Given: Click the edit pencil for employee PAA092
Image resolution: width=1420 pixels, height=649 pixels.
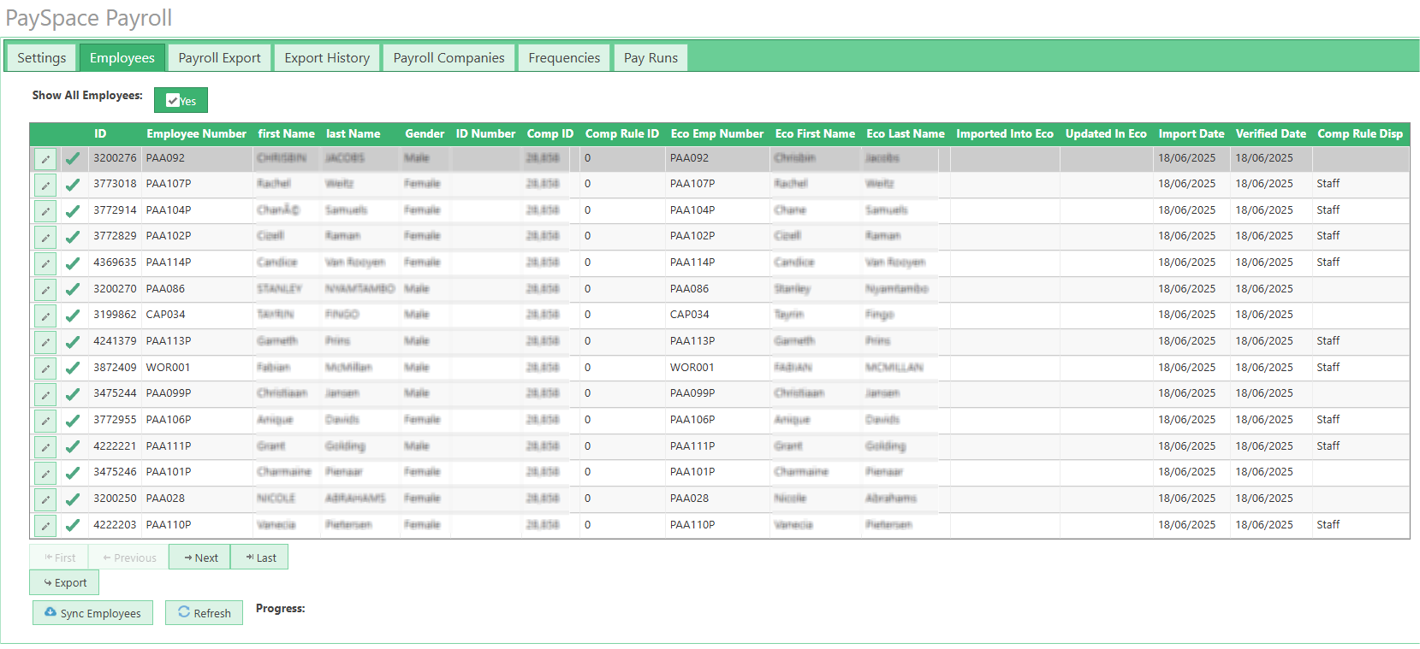Looking at the screenshot, I should click(45, 159).
